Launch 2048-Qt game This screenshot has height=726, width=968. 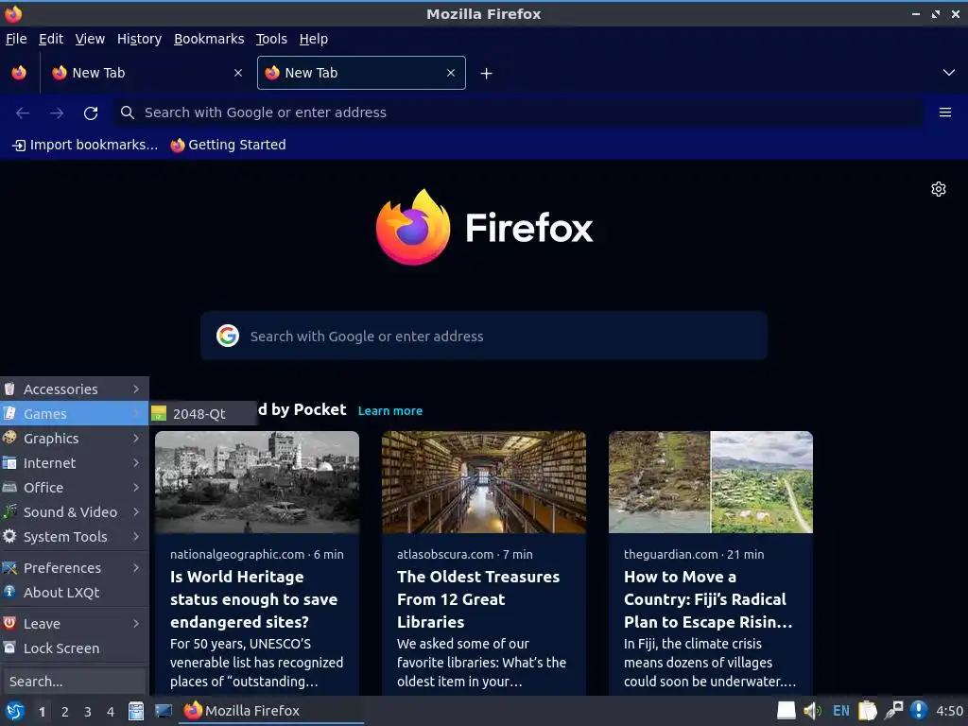tap(203, 414)
